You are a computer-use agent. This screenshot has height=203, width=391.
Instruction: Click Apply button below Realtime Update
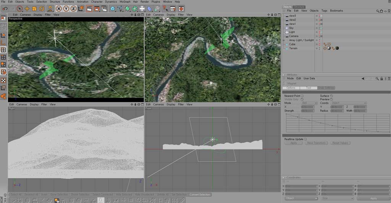pos(294,143)
